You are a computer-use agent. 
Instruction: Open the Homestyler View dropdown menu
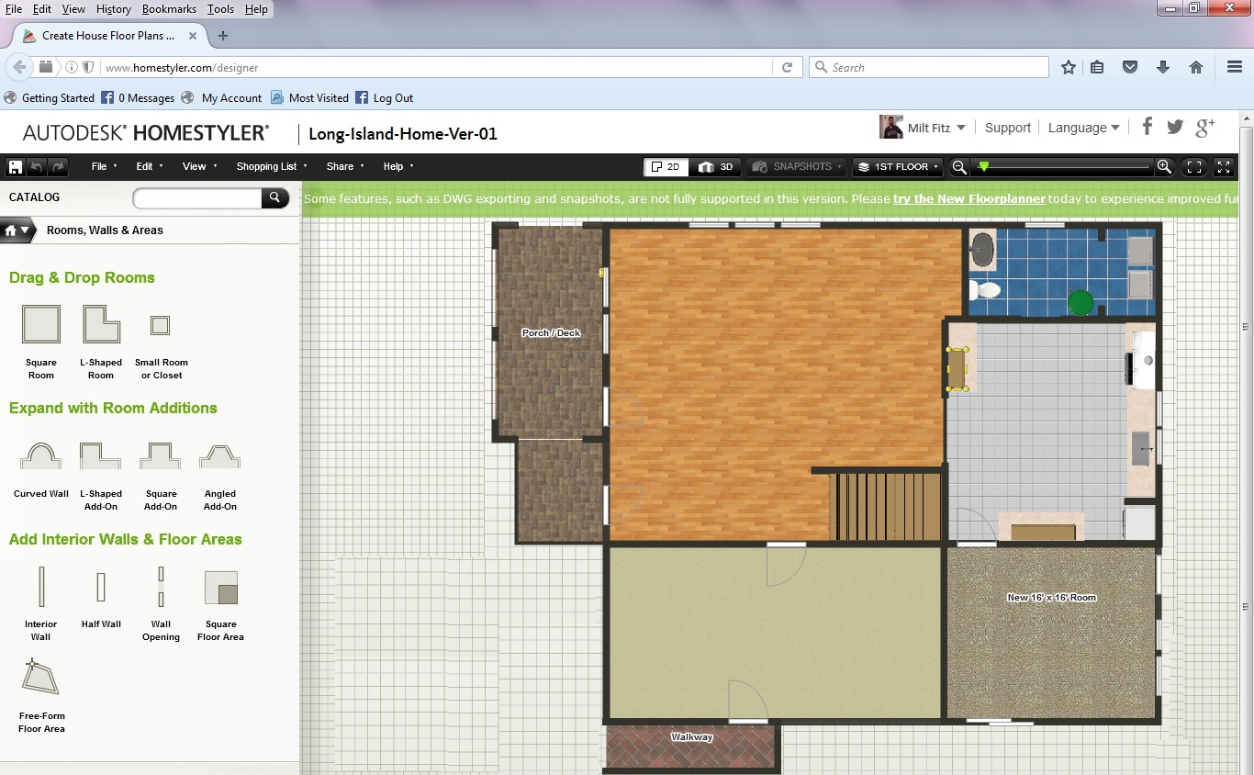(x=200, y=167)
